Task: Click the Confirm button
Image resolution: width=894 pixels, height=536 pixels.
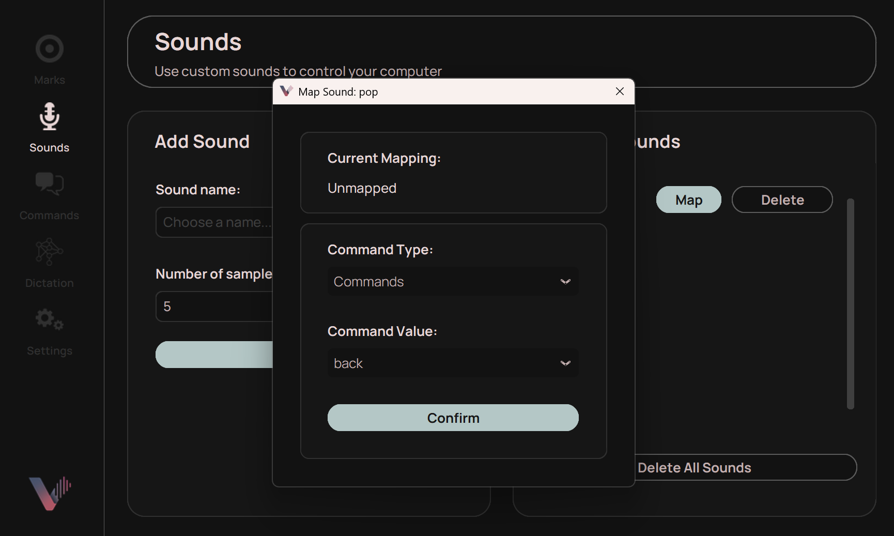Action: pyautogui.click(x=453, y=418)
